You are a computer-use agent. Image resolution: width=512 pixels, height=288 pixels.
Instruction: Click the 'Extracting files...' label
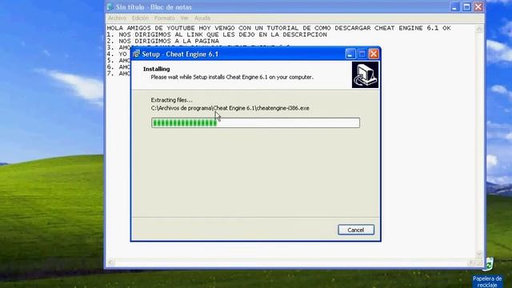pyautogui.click(x=171, y=100)
